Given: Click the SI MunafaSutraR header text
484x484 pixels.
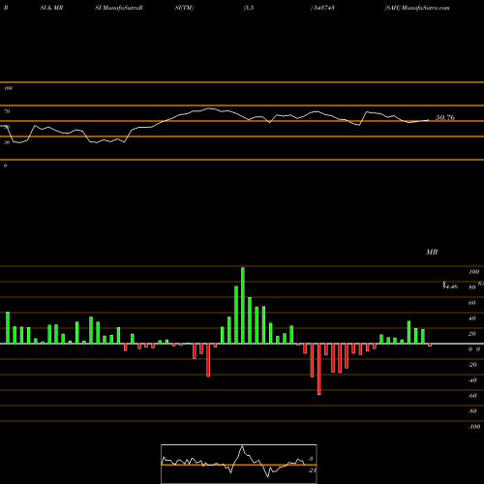Looking at the screenshot, I should click(x=119, y=8).
